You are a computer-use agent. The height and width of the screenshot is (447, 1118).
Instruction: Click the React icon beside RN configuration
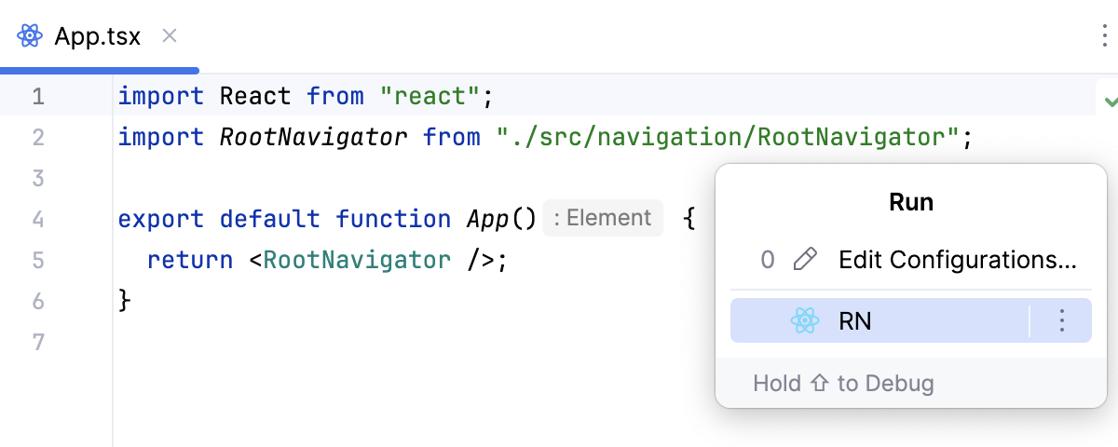(803, 321)
